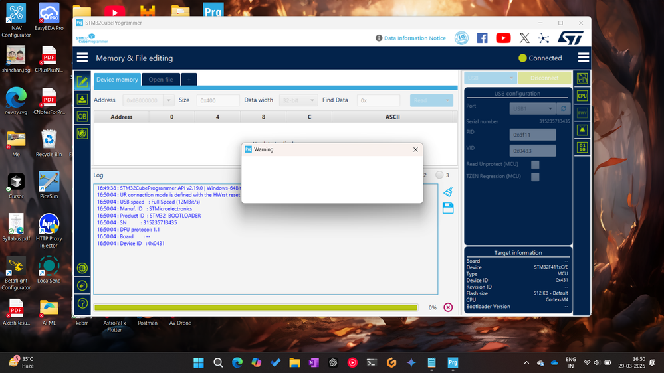Open Windows Start menu

tap(198, 362)
